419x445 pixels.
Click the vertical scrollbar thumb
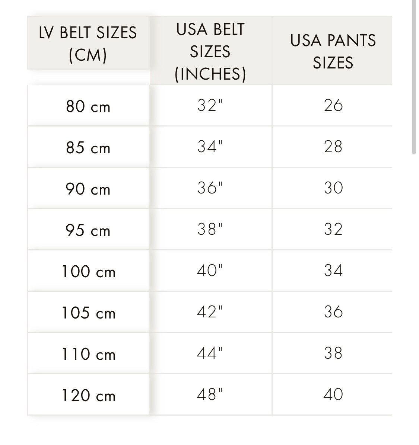click(x=414, y=77)
